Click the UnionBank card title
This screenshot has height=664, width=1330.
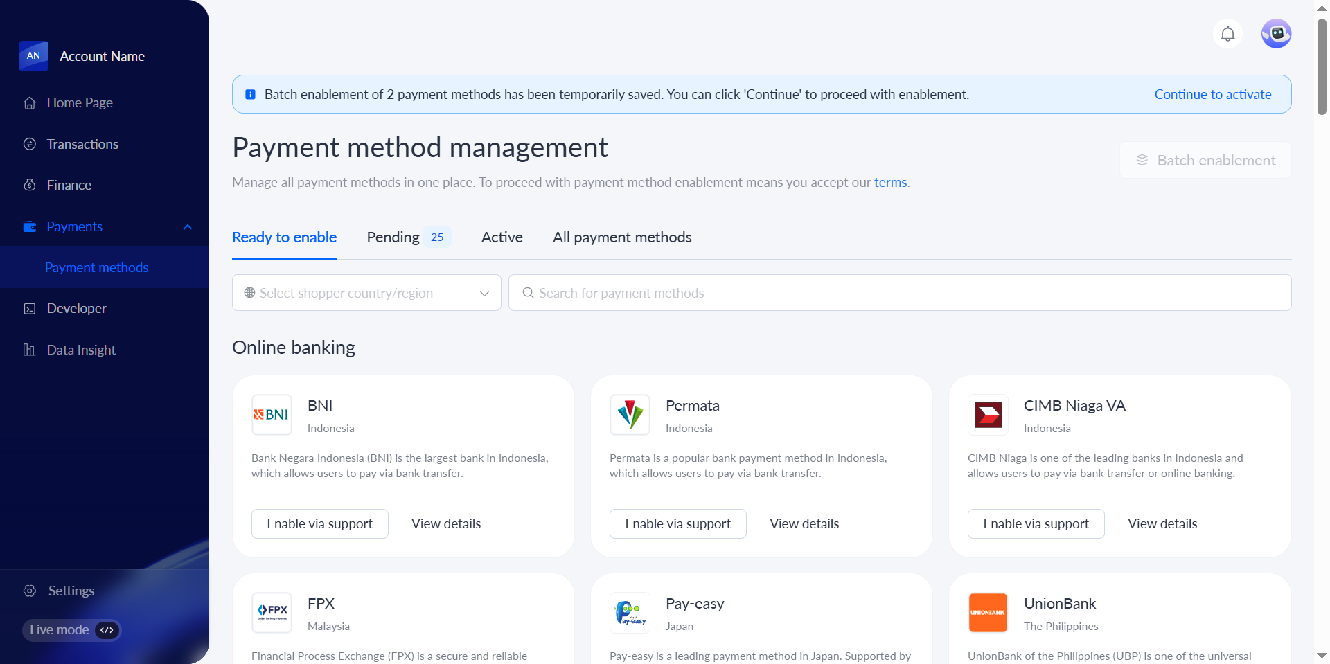[1060, 604]
